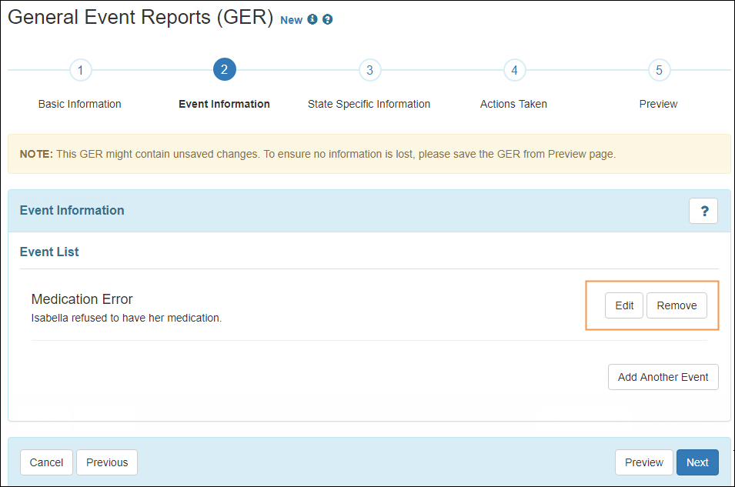Select step 3 circle in the progress bar
The width and height of the screenshot is (735, 487).
click(369, 70)
